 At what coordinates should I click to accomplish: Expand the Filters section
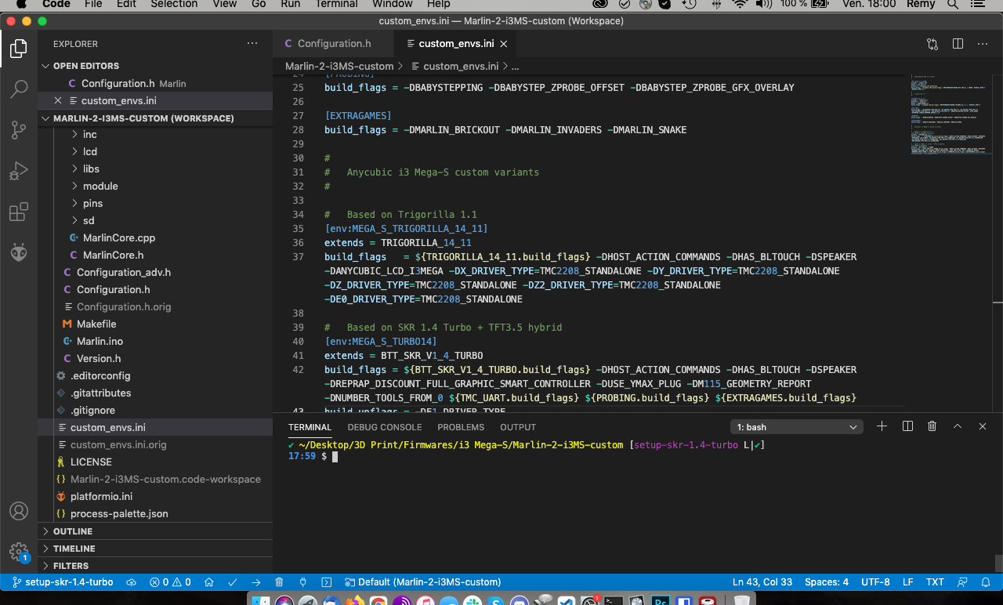coord(155,566)
